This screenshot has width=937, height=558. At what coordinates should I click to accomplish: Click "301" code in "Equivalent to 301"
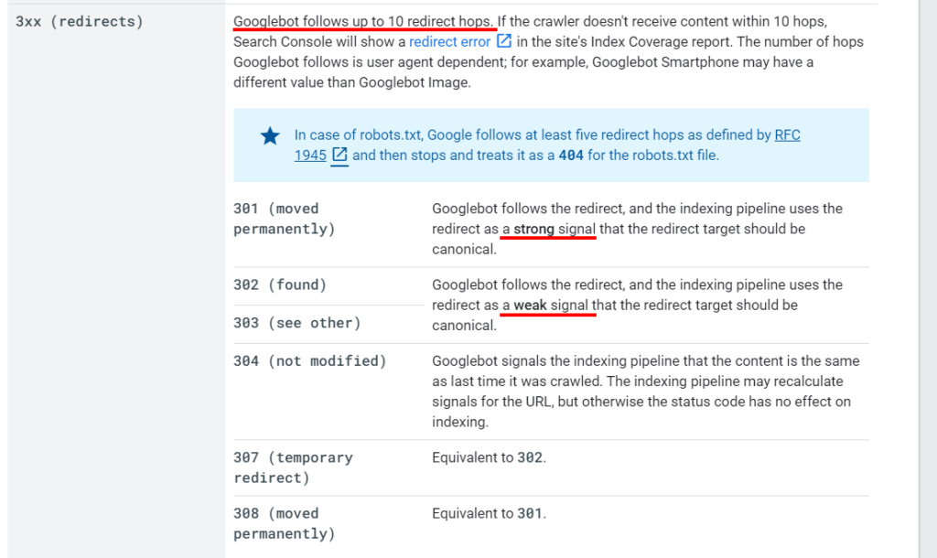[x=530, y=514]
